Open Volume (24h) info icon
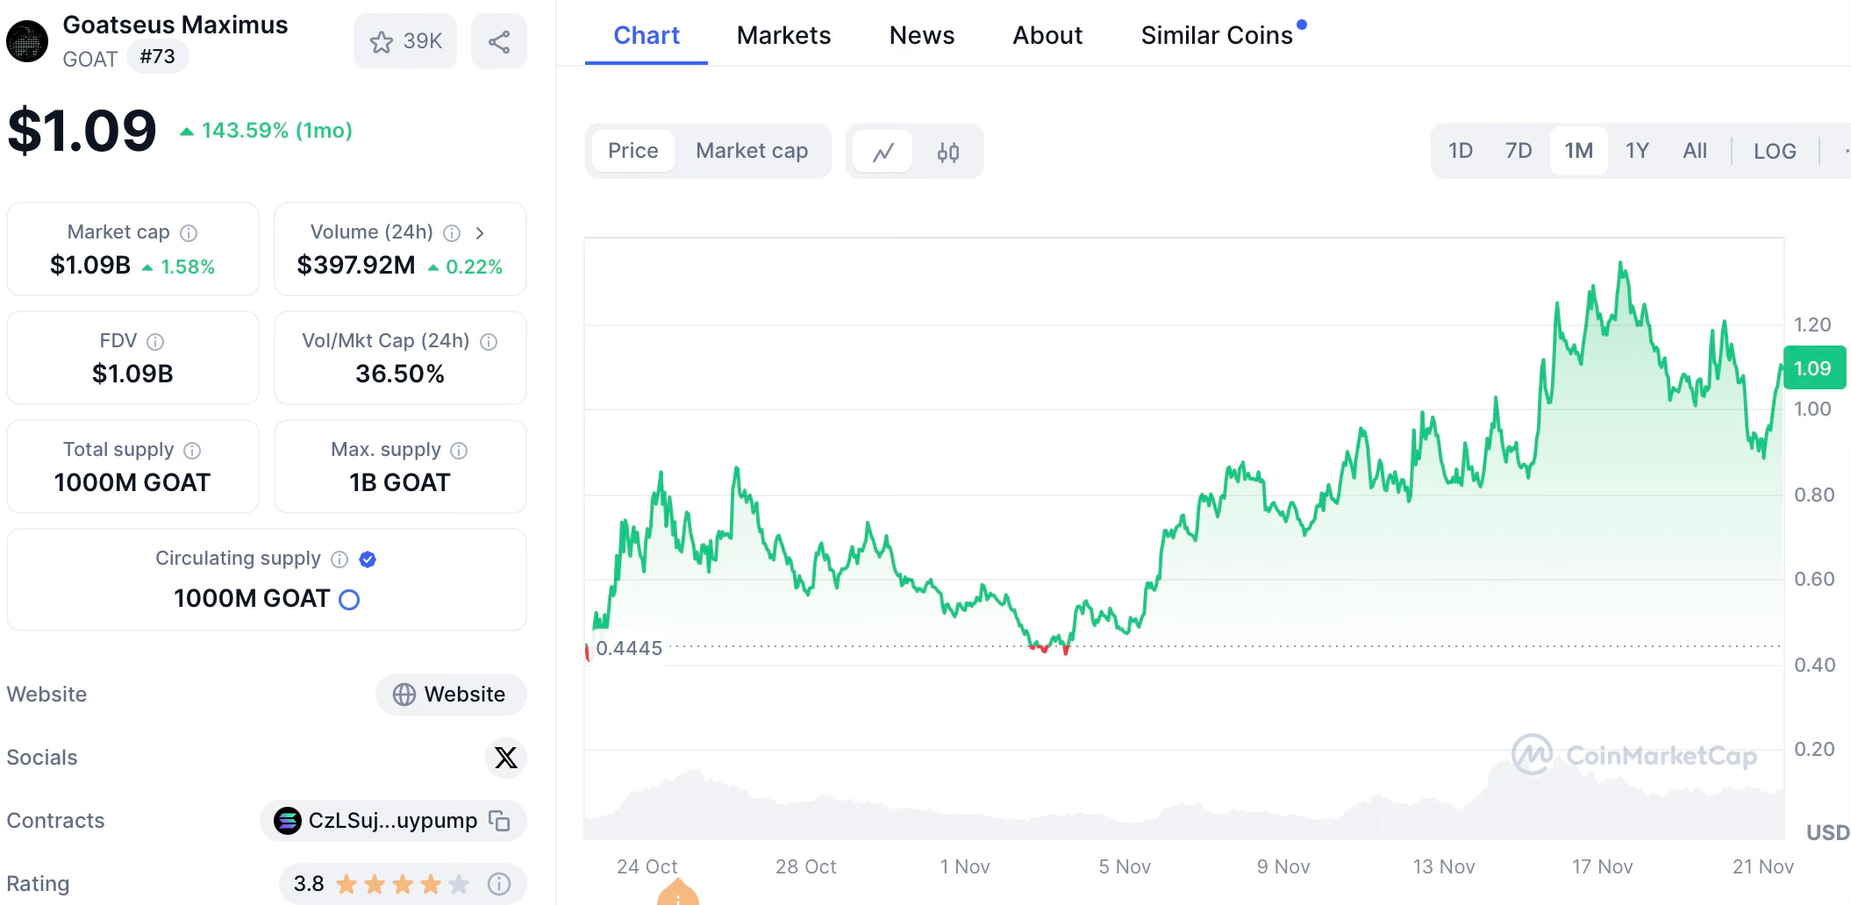 coord(452,233)
